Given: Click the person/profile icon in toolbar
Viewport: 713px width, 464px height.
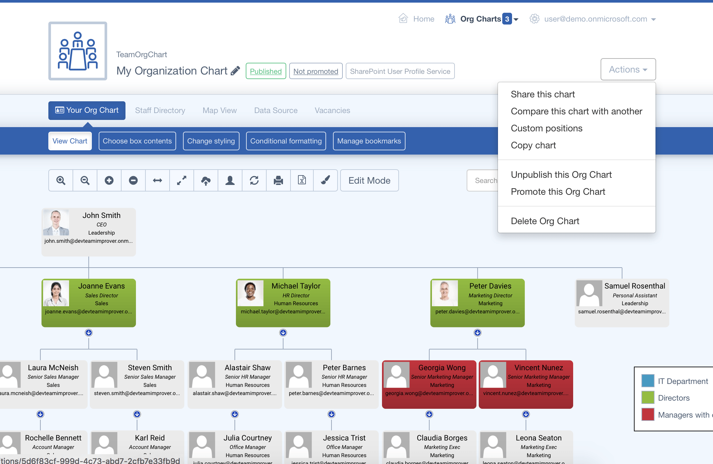Looking at the screenshot, I should point(230,180).
